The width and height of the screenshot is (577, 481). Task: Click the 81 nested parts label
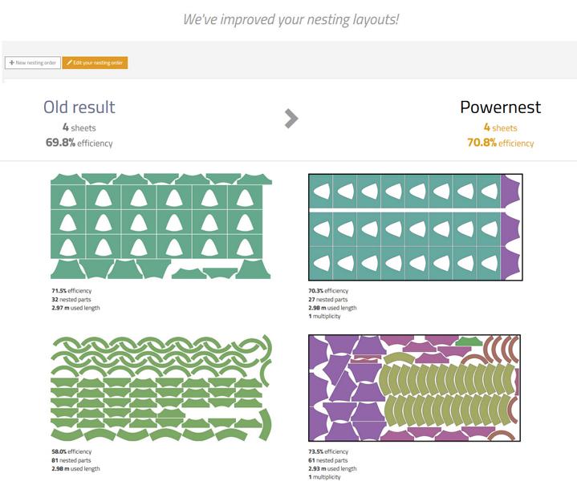[71, 460]
